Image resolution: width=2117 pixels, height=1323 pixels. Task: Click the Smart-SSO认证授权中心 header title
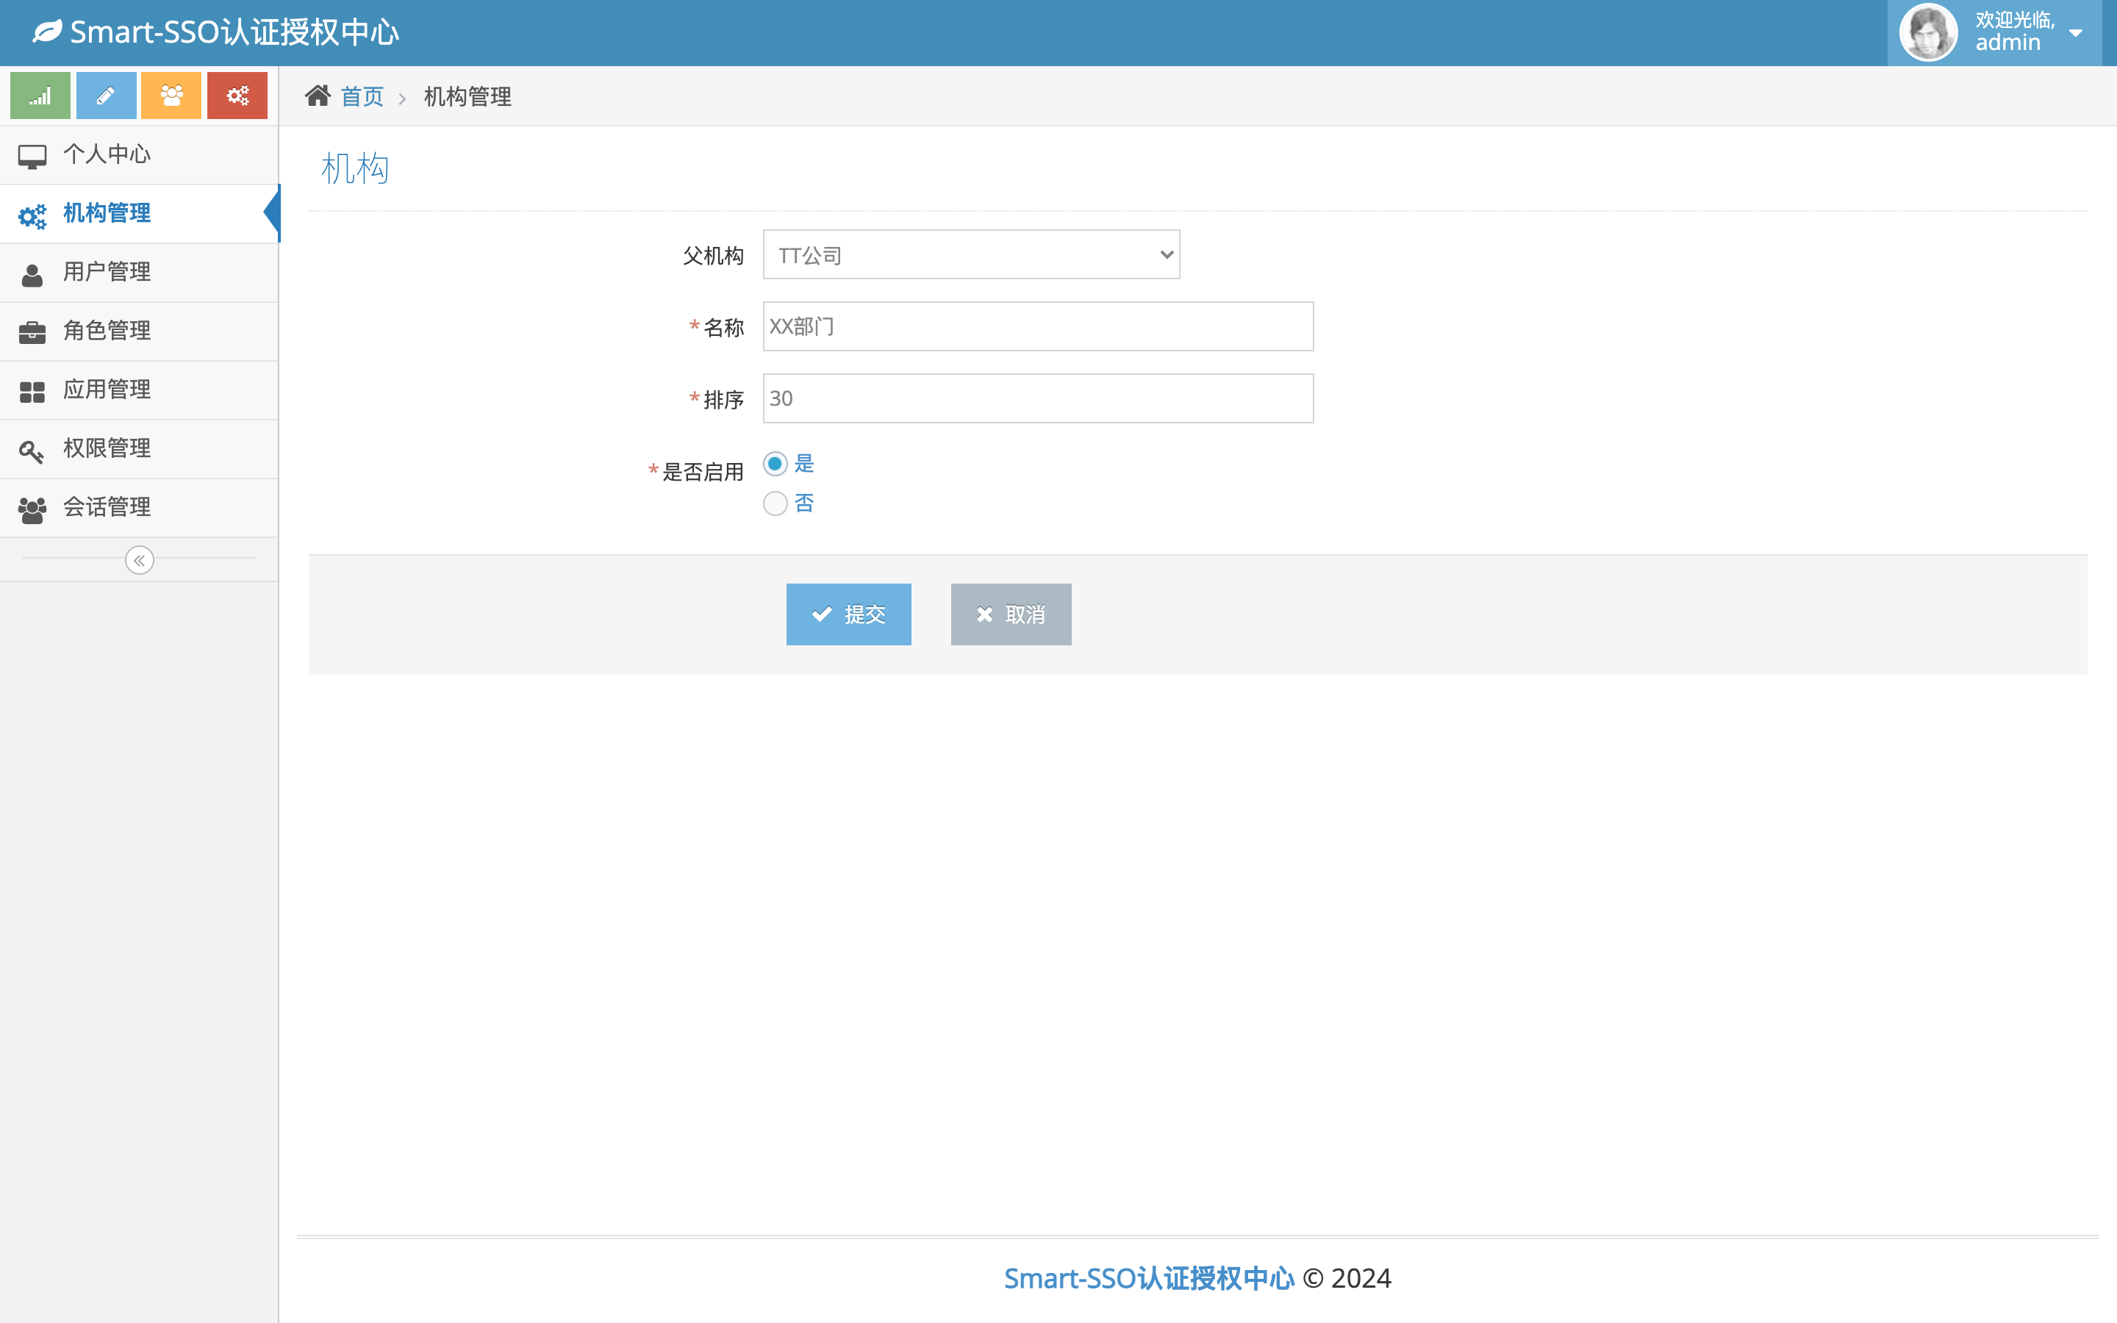point(234,32)
